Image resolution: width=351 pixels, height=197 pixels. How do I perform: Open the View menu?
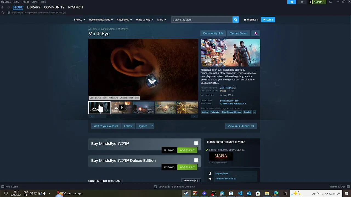pyautogui.click(x=16, y=2)
